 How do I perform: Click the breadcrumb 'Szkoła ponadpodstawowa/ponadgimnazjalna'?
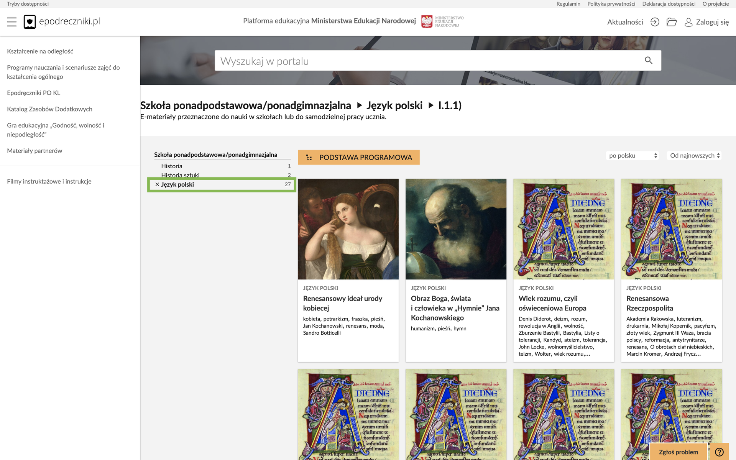point(245,105)
